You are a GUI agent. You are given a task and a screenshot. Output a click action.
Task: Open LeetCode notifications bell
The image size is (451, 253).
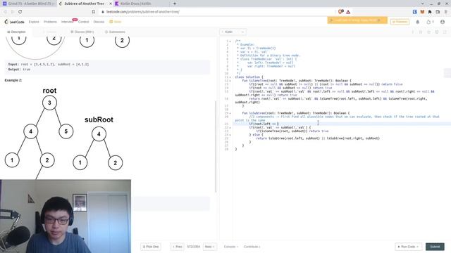[418, 22]
